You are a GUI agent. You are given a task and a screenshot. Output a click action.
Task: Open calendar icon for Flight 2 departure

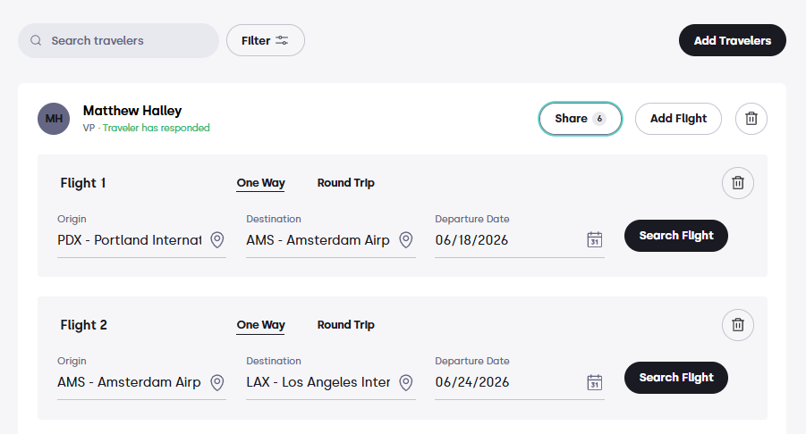(595, 382)
